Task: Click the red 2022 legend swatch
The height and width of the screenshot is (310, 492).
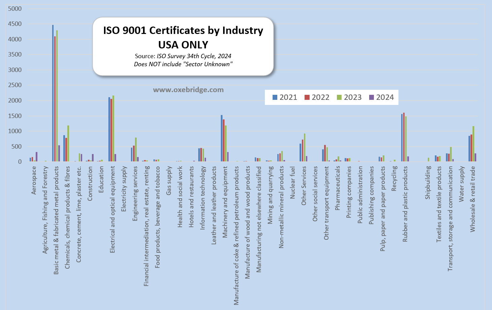Action: tap(307, 98)
